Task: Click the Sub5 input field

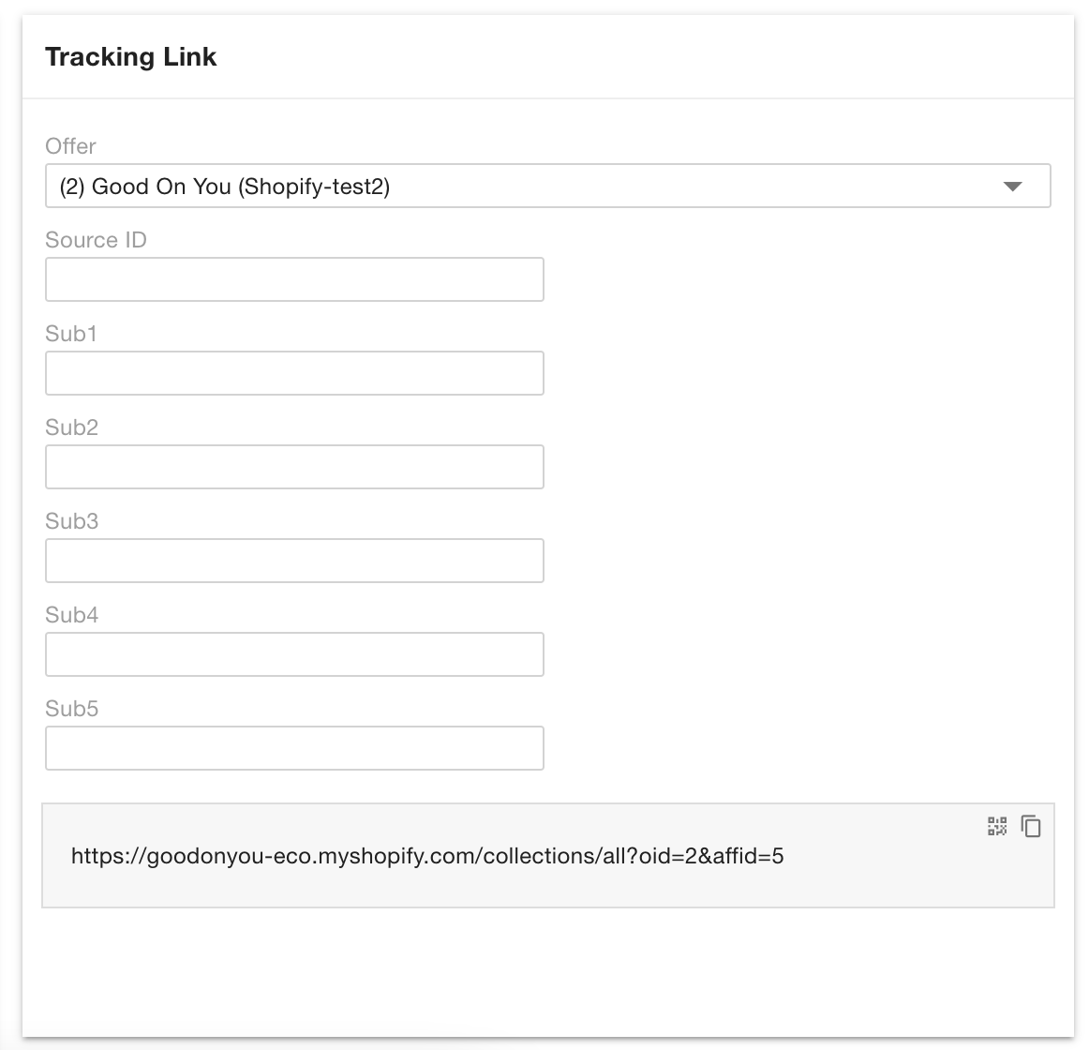Action: 294,748
